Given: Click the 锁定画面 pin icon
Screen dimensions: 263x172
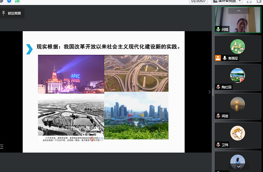Looking at the screenshot, I should point(4,13).
